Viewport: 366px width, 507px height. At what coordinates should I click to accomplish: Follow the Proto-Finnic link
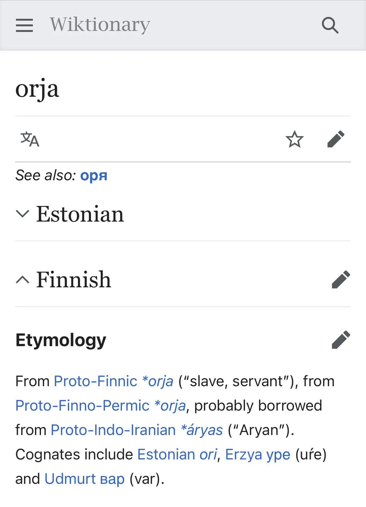(95, 381)
